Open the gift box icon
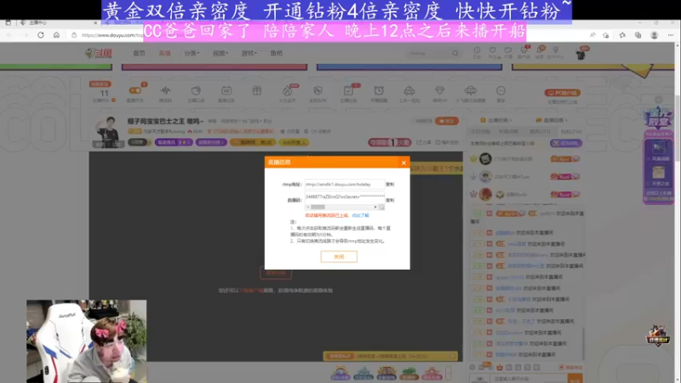 257,90
